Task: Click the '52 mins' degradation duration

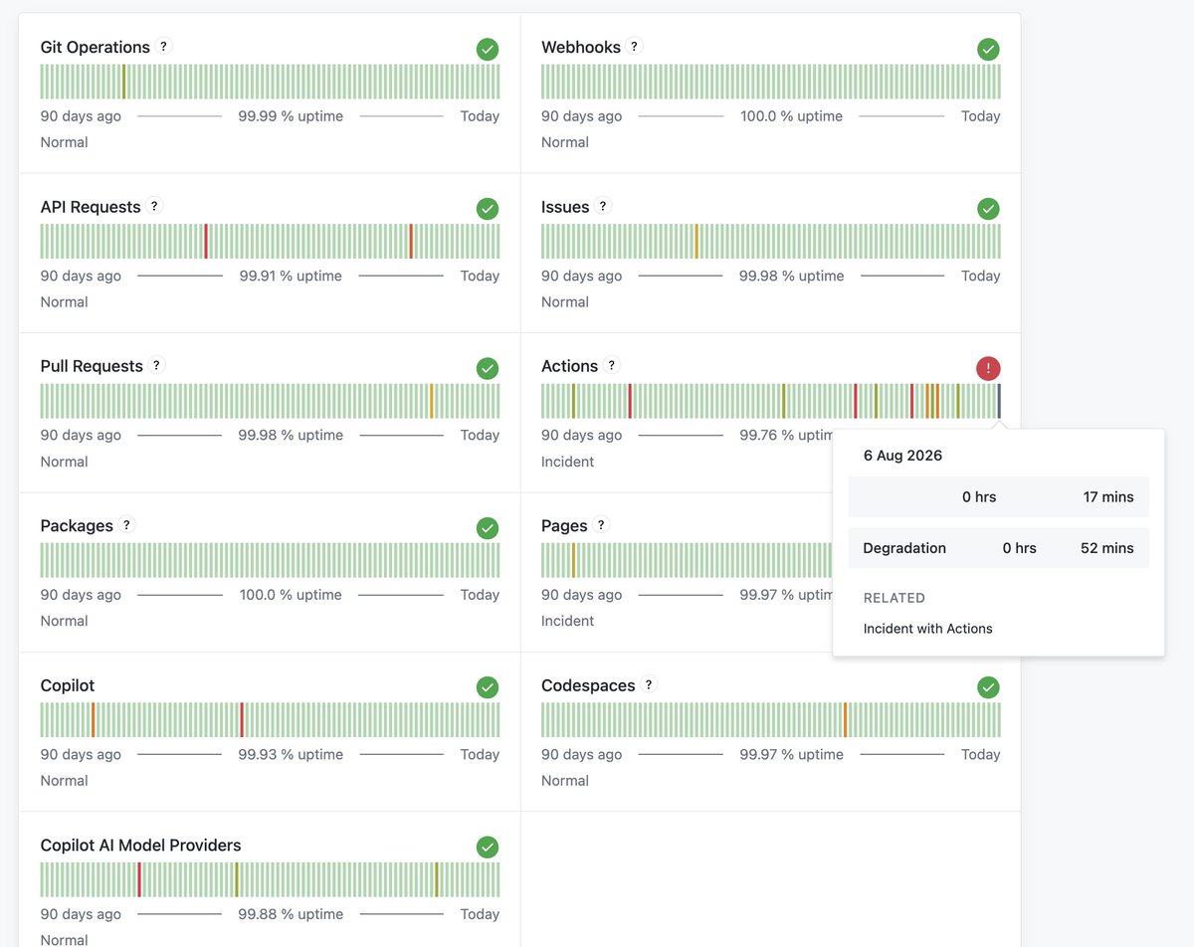Action: pos(1107,548)
